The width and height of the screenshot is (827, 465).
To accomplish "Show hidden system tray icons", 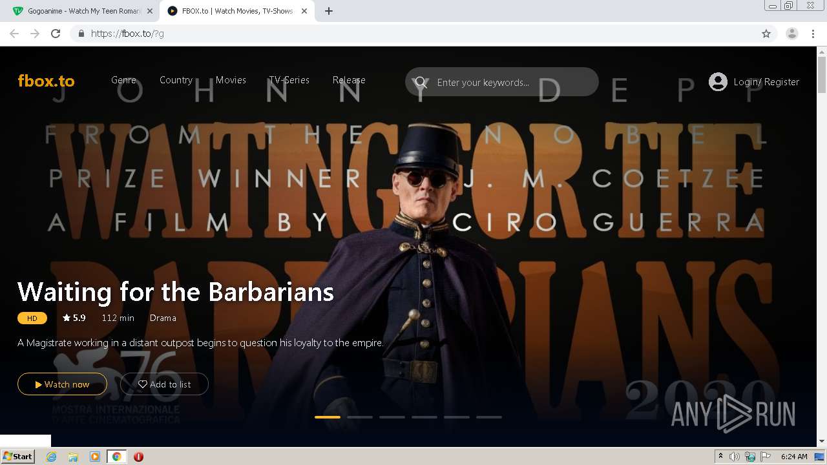I will (x=720, y=457).
